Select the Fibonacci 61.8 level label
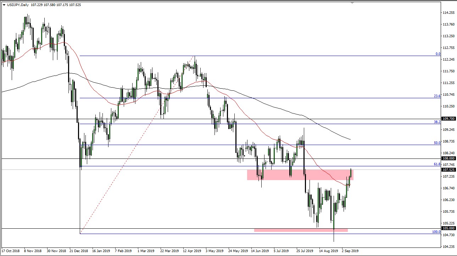The height and width of the screenshot is (256, 457). [x=437, y=164]
